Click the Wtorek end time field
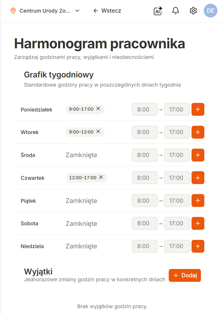 (177, 132)
